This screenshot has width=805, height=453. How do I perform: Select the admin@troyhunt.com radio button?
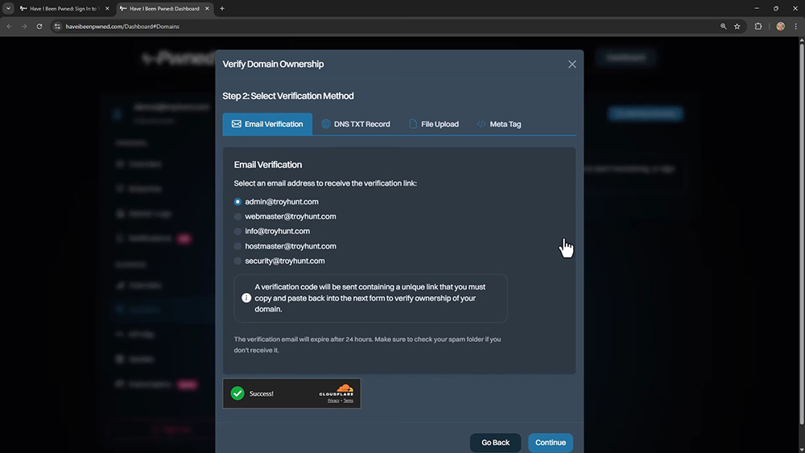coord(237,202)
